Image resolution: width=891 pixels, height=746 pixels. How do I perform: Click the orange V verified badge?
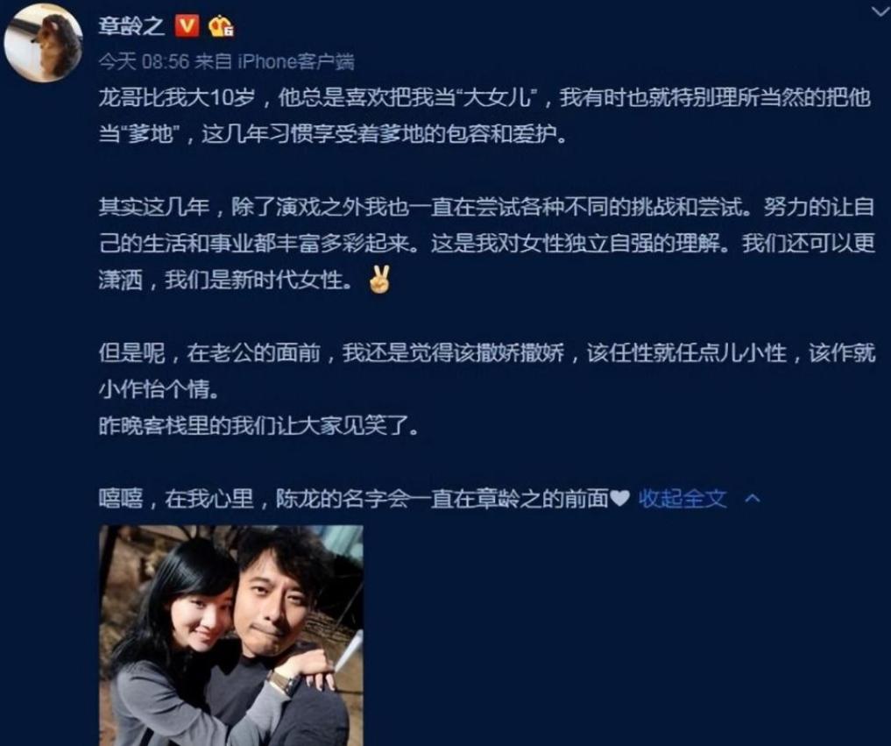tap(187, 26)
